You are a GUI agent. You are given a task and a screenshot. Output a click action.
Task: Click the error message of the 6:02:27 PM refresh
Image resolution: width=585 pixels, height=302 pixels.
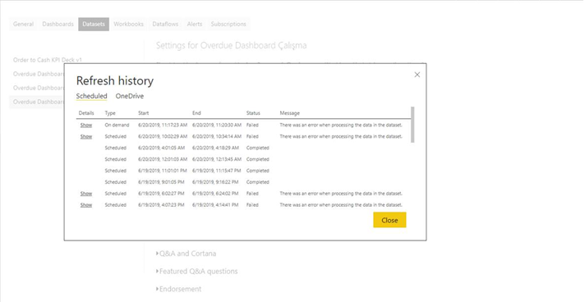341,194
